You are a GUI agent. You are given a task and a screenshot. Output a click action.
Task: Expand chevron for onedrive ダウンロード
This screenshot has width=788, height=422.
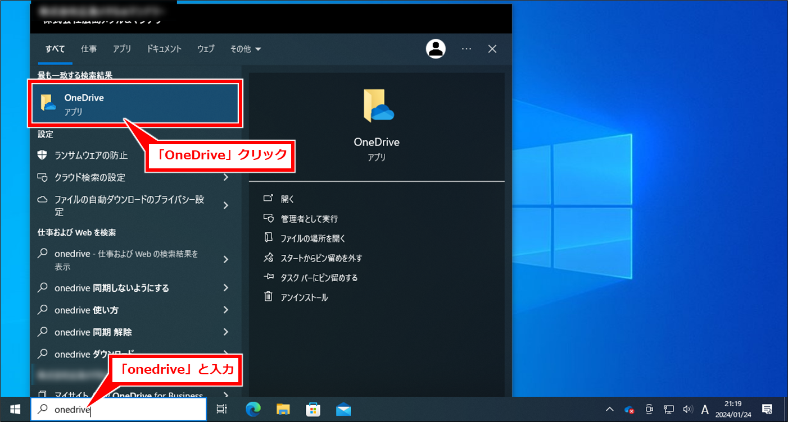226,354
